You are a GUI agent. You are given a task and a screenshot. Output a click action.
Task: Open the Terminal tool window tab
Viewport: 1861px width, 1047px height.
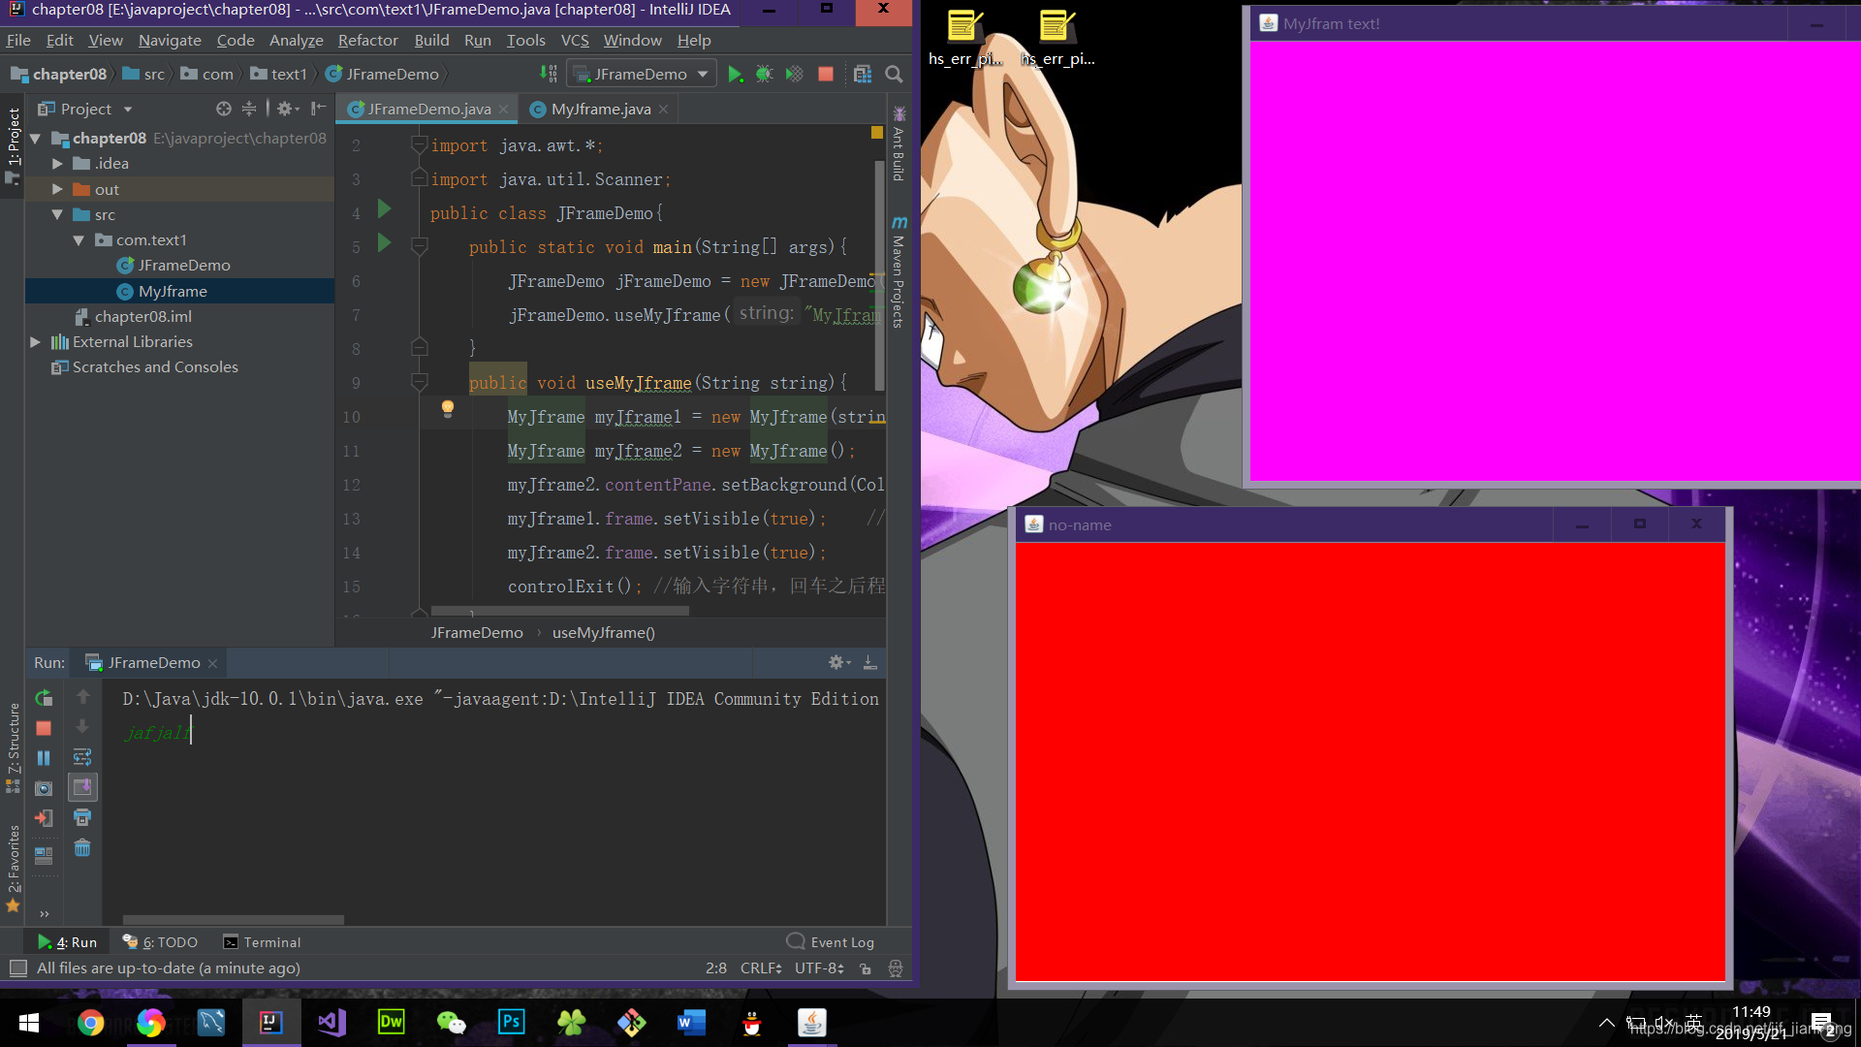coord(262,942)
